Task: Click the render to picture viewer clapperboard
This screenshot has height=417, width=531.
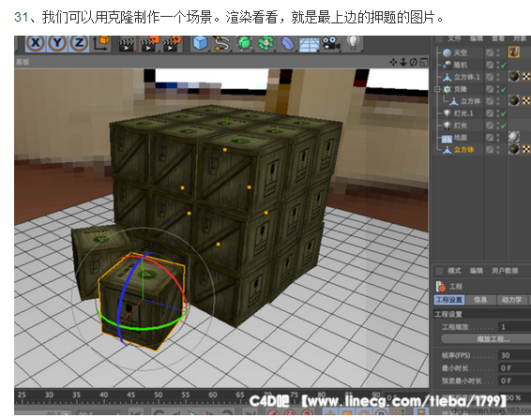Action: coord(149,44)
